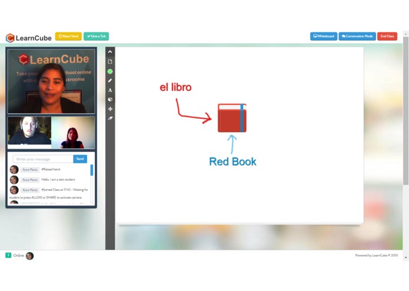Click the End Class button
Screen dimensions: 409x291
pyautogui.click(x=387, y=37)
